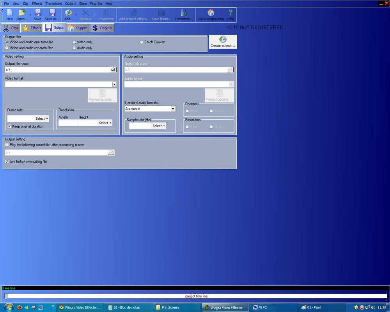The image size is (390, 312).
Task: Open the Audio format dropdown
Action: coord(231,84)
